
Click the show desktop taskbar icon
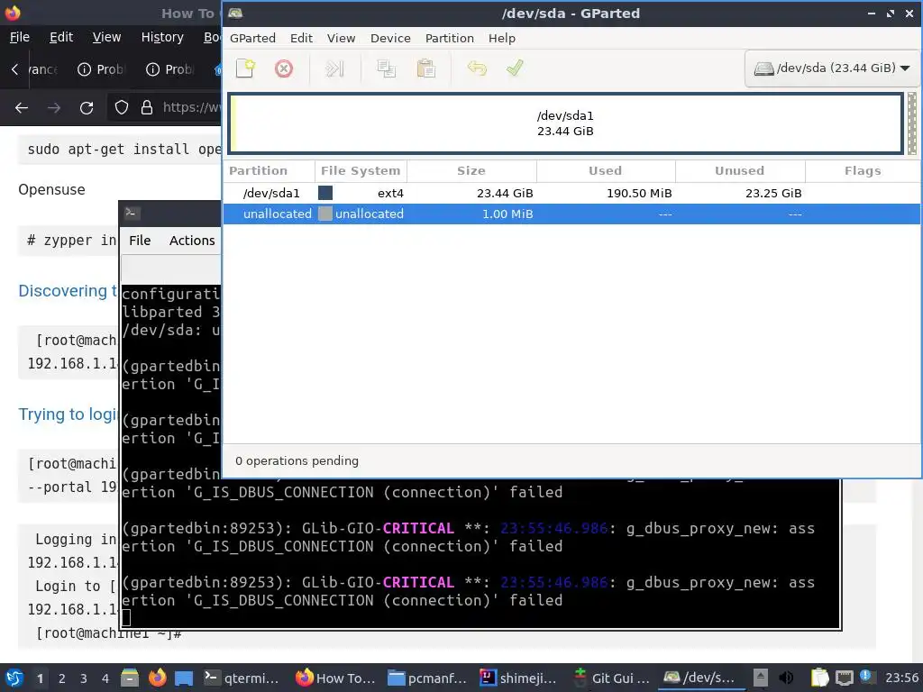pyautogui.click(x=184, y=678)
